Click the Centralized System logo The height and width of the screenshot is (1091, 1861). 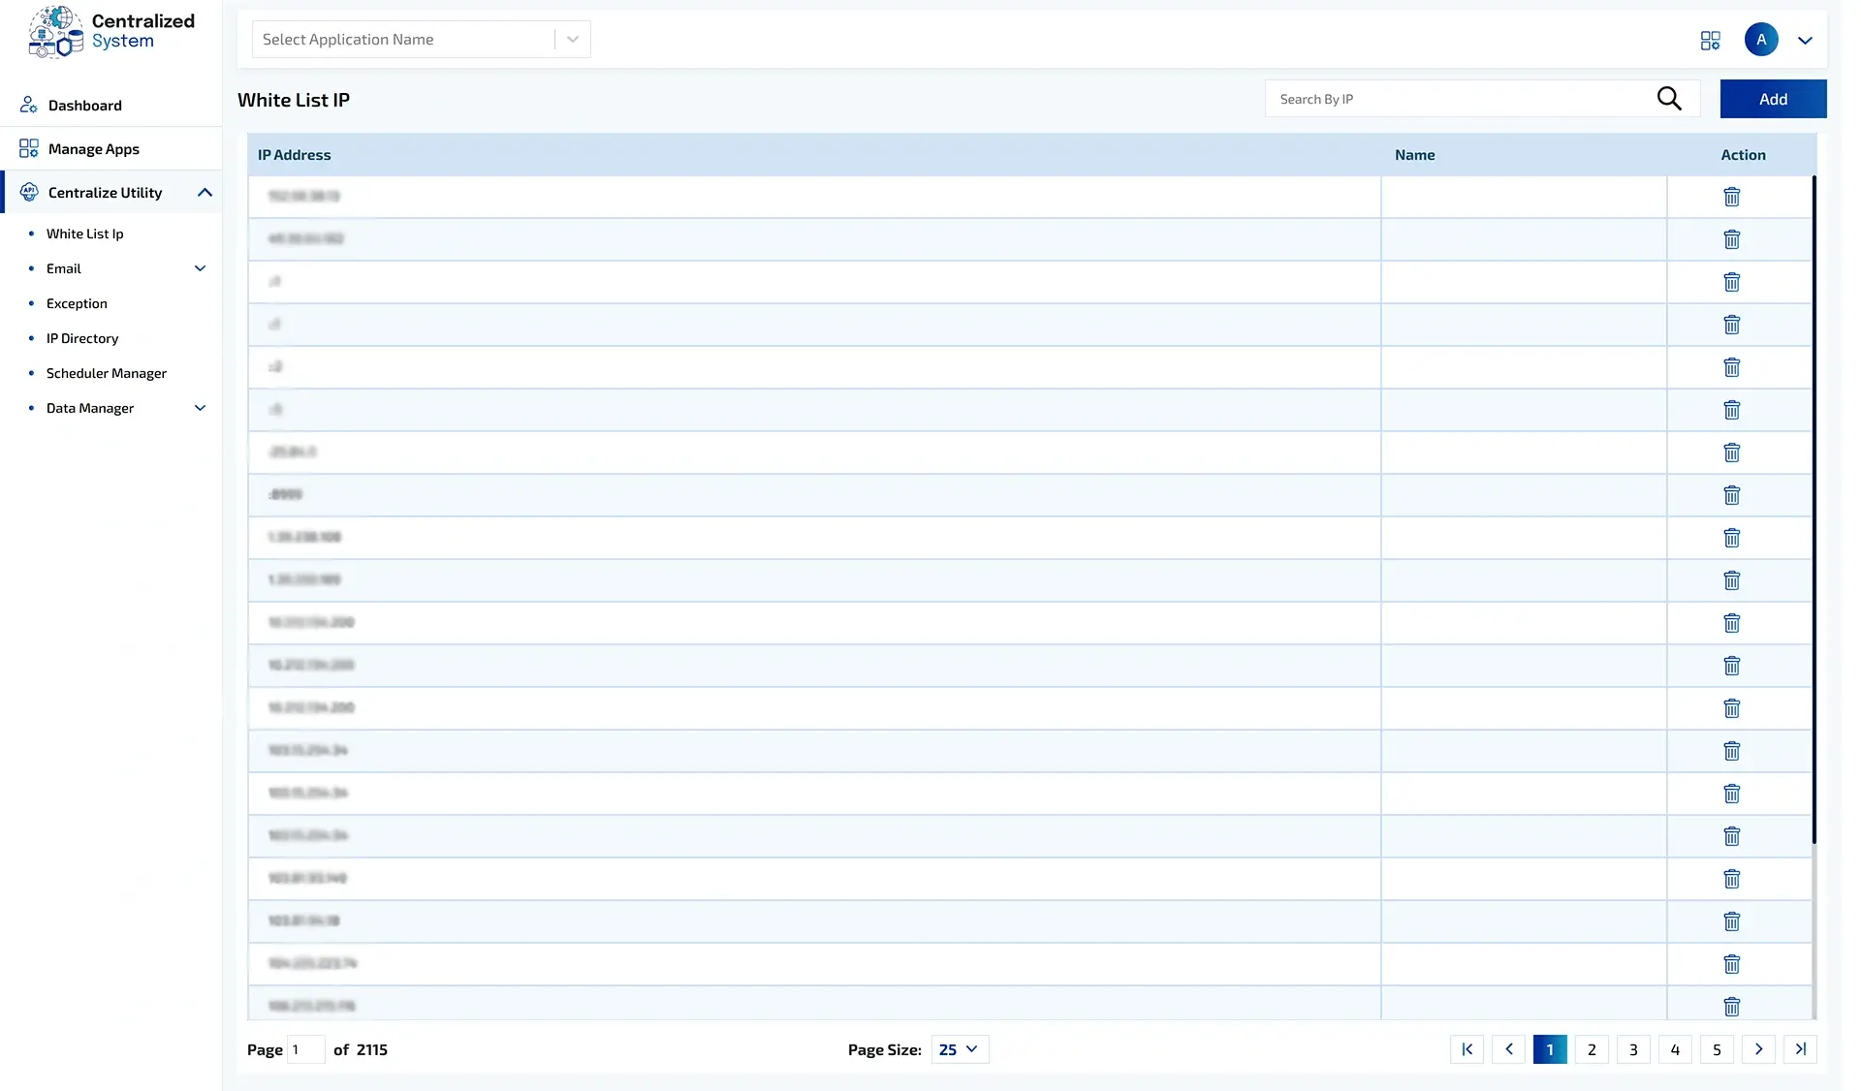click(x=111, y=32)
